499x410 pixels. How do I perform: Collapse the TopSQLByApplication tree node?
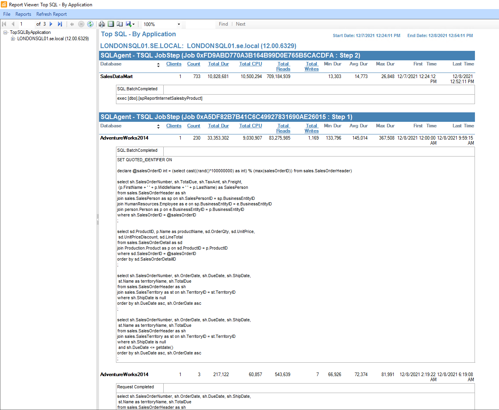point(6,32)
